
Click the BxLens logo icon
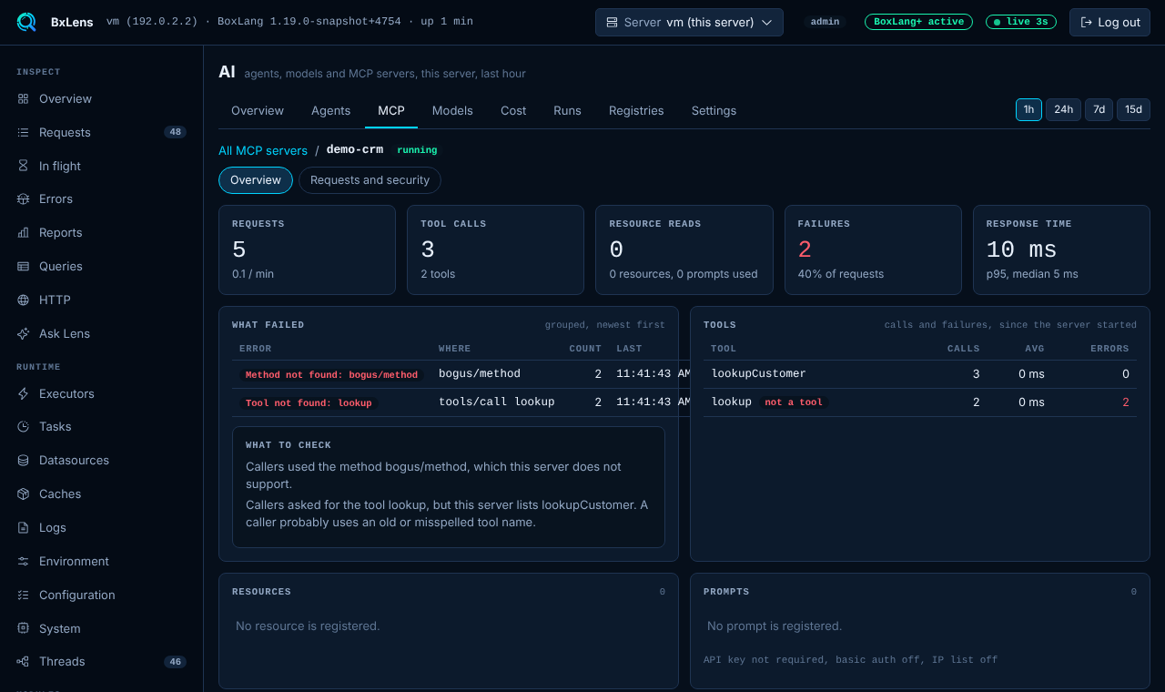click(x=27, y=22)
